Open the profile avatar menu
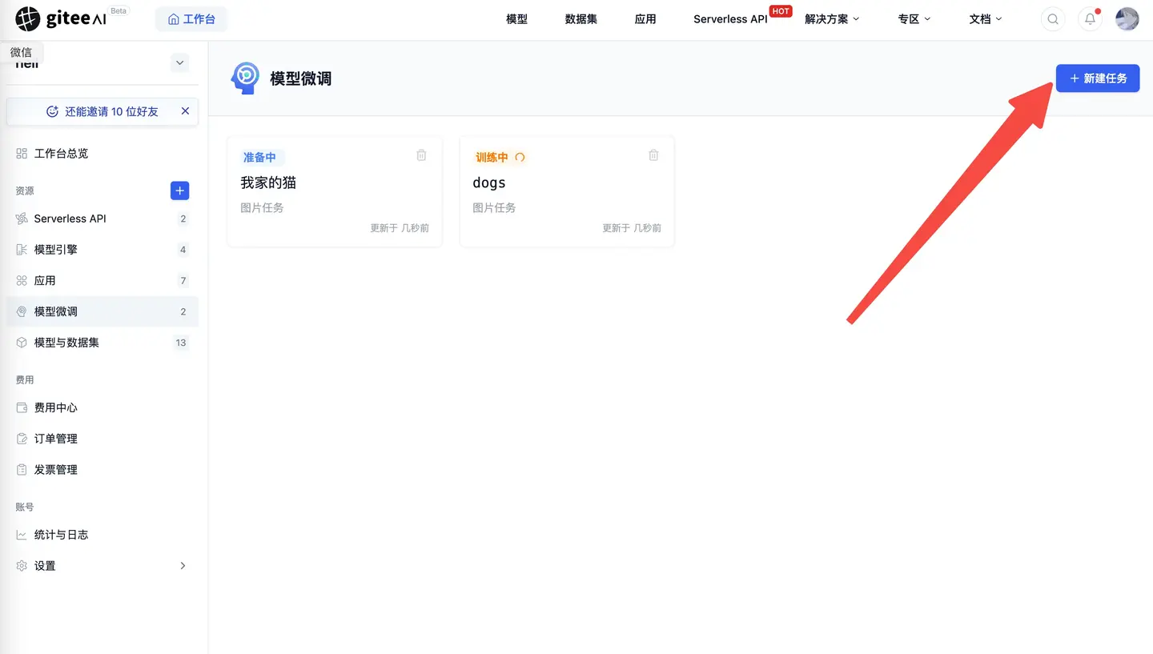 pos(1127,18)
